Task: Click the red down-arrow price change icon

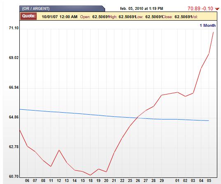Action: 217,9
